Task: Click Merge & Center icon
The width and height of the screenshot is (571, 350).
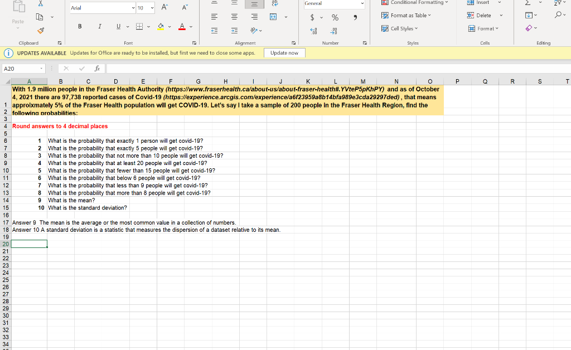Action: [273, 17]
